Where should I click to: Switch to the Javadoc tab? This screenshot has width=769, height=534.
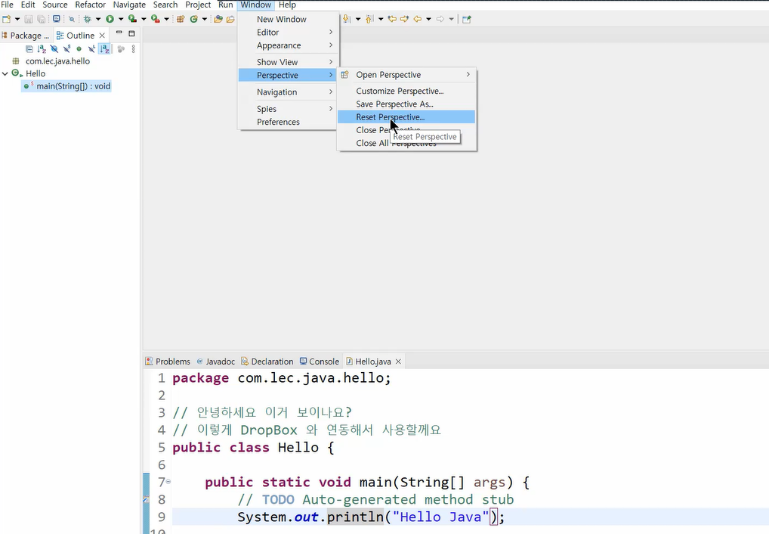pos(216,362)
